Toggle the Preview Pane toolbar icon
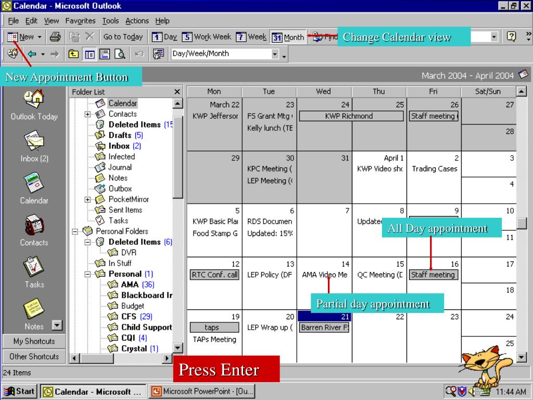 coord(105,54)
